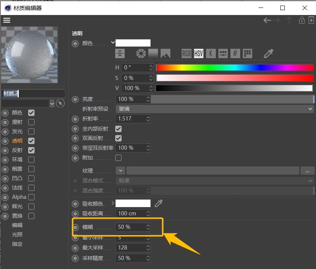This screenshot has width=316, height=269.
Task: Pick transparency color with eyedropper
Action: coord(269,53)
